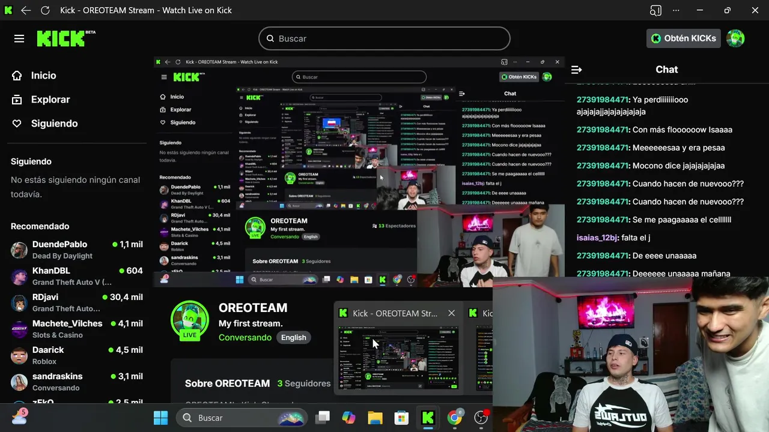This screenshot has width=769, height=432.
Task: Click the smaller Buscar field inside the streamed window
Action: [x=359, y=77]
